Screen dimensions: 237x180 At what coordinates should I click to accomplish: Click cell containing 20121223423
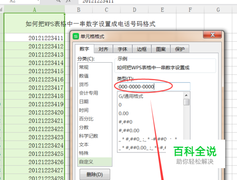click(35, 137)
